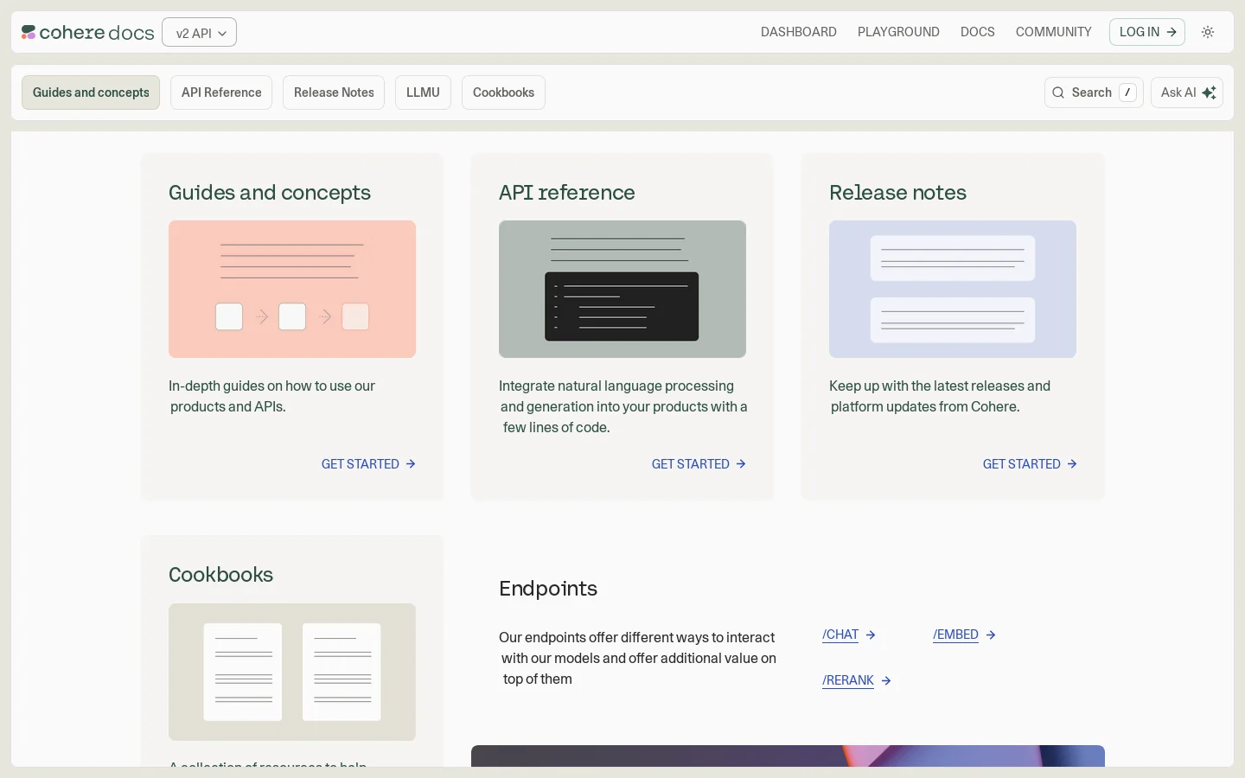This screenshot has width=1245, height=778.
Task: Click the arrow icon in Release notes Get Started
Action: tap(1072, 464)
